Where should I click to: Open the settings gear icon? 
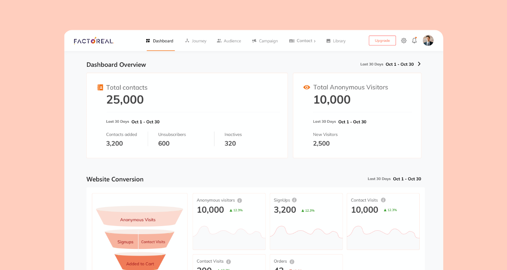click(x=404, y=41)
